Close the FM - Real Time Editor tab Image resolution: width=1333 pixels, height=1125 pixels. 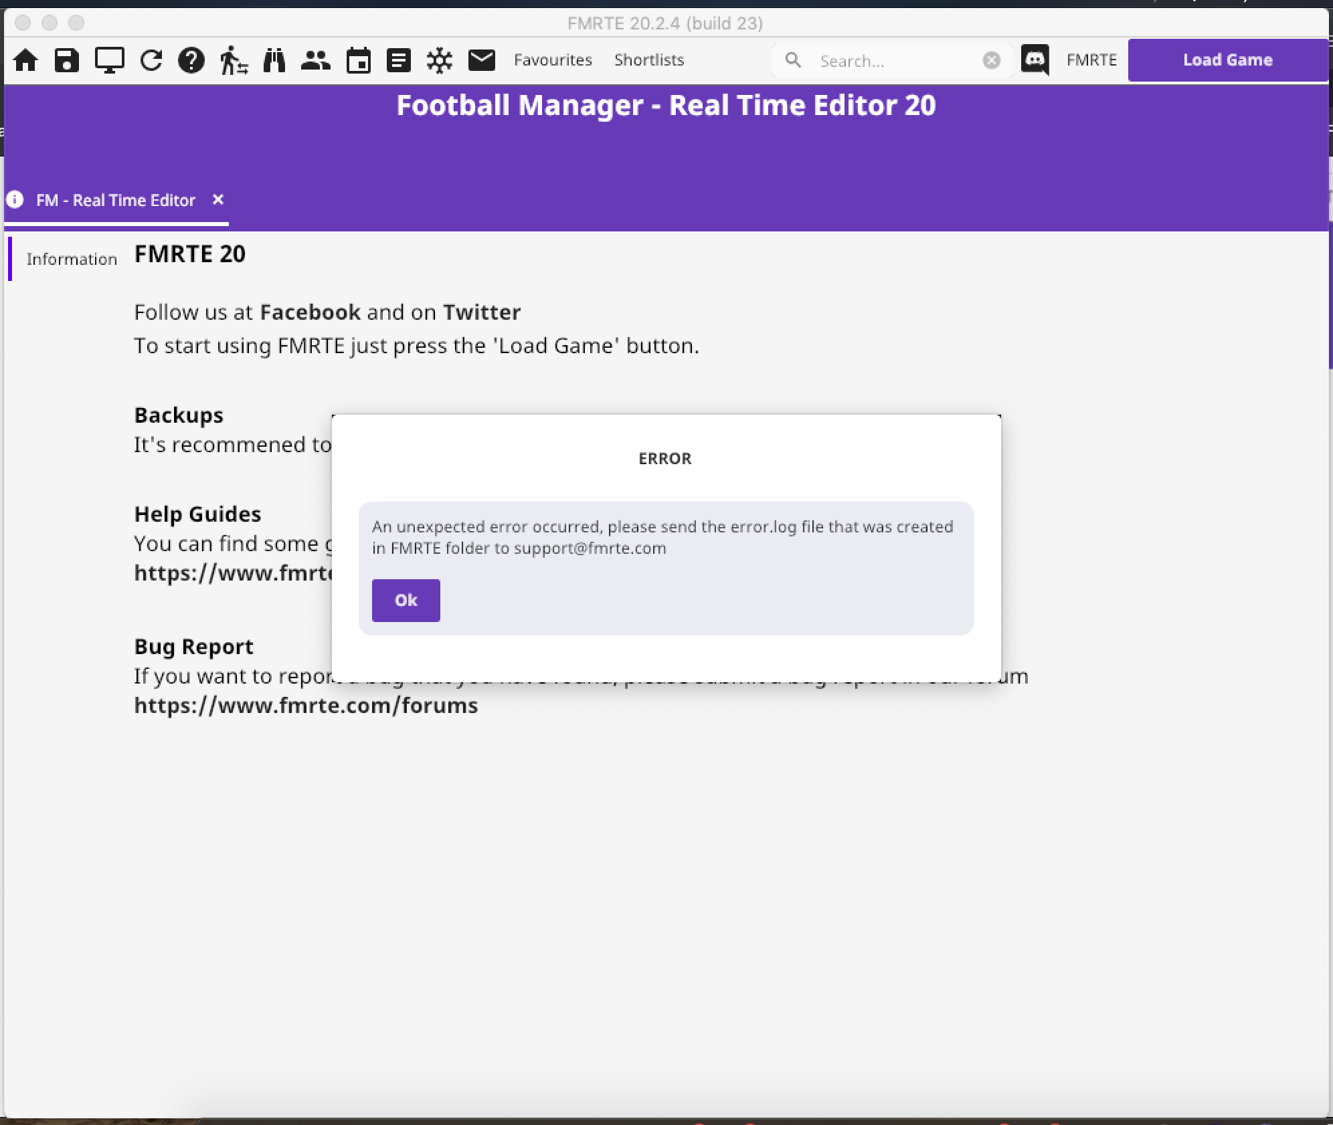(x=217, y=199)
